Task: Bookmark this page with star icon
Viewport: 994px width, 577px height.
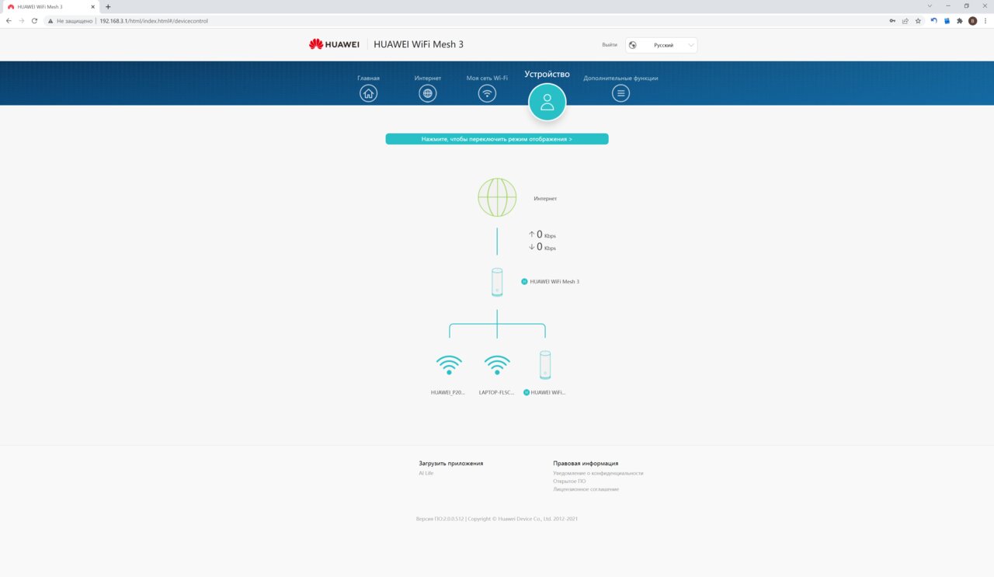Action: pyautogui.click(x=918, y=21)
